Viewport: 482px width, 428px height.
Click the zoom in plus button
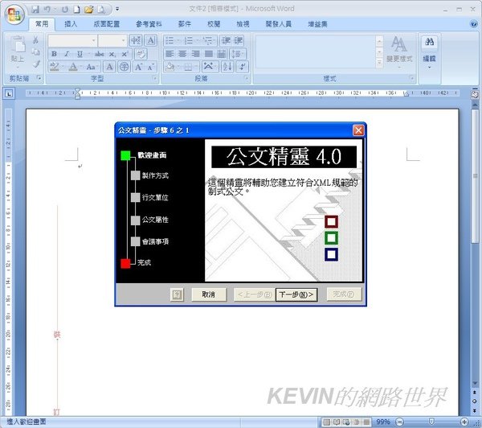[464, 422]
